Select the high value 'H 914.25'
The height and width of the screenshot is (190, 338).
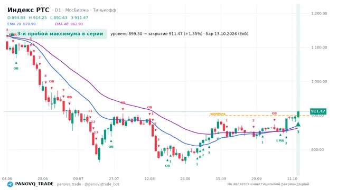[37, 17]
